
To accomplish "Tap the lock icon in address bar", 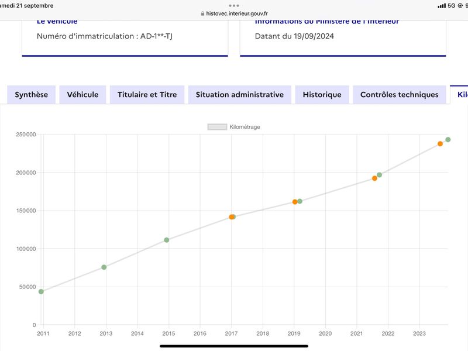I will point(202,13).
